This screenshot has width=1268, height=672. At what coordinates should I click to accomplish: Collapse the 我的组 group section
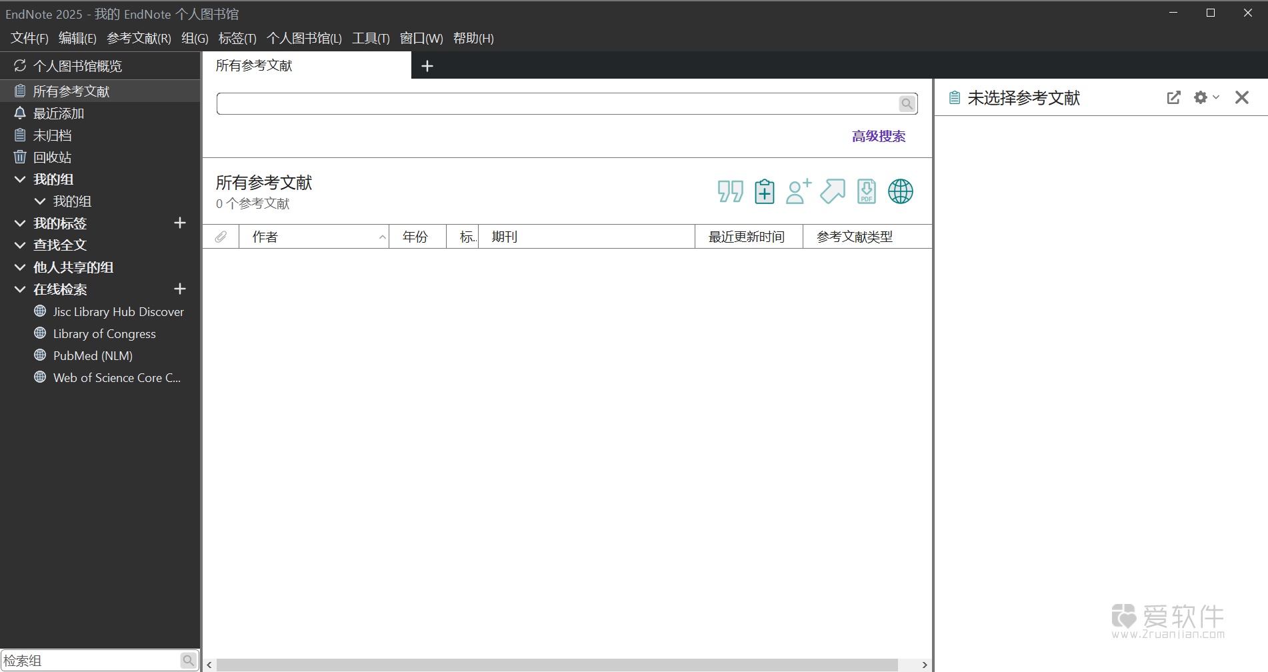point(19,179)
